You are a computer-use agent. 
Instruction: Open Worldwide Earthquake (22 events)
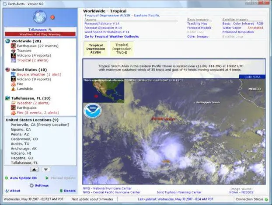(38, 46)
